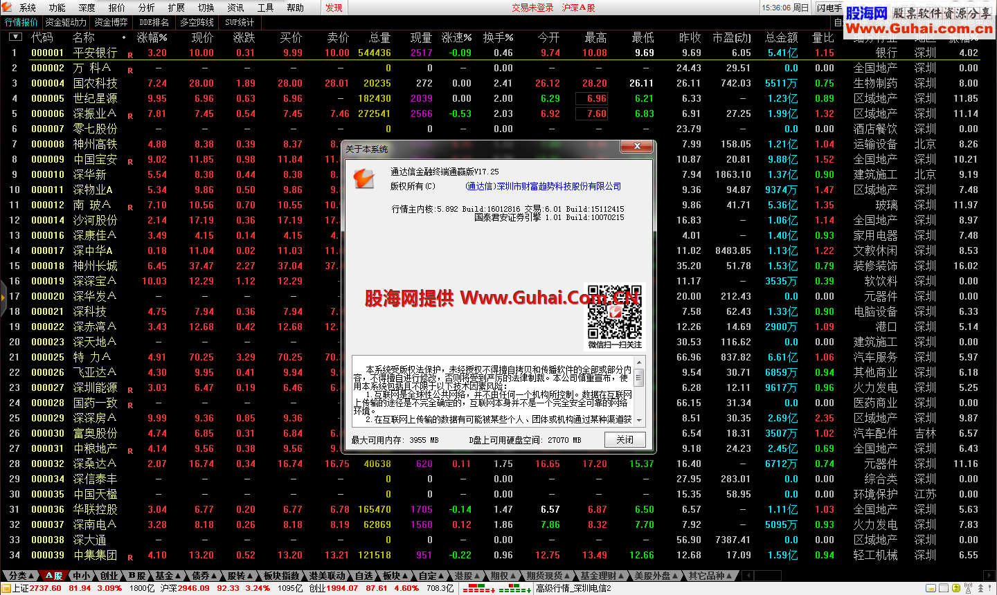Click the 交易未登录 trading login text
The height and width of the screenshot is (595, 997).
coord(532,8)
